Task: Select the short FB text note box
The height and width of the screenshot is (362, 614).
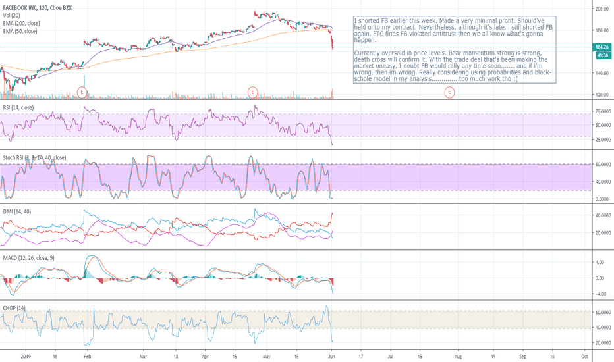Action: 454,50
